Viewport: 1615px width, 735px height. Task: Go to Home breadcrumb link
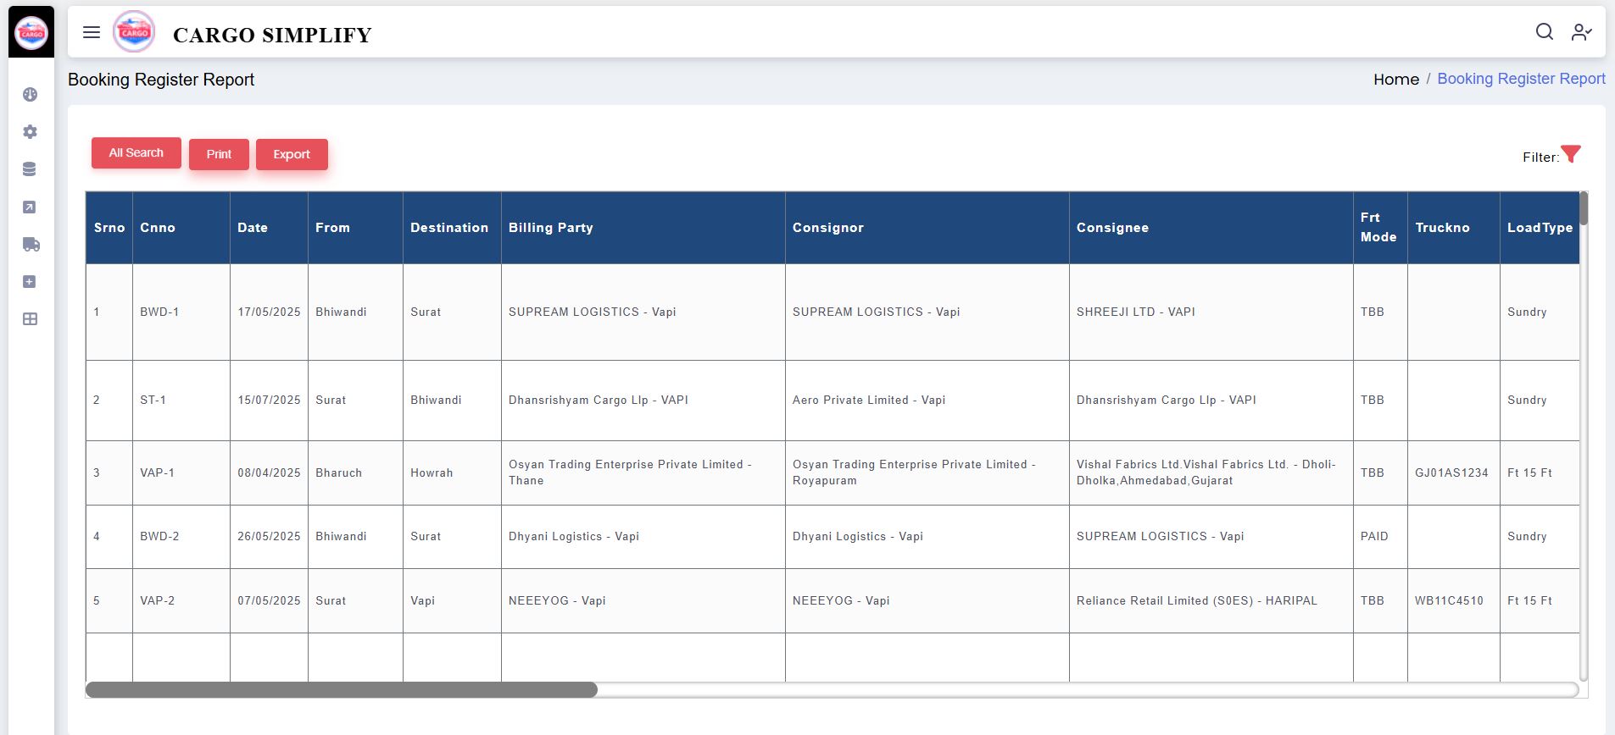tap(1395, 80)
